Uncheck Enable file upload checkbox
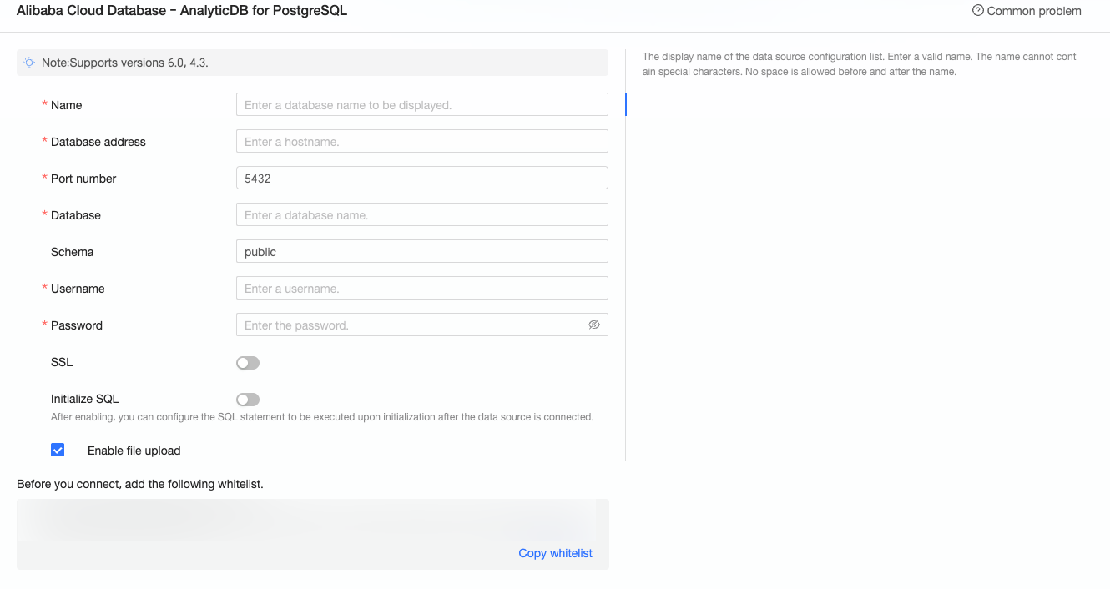This screenshot has height=589, width=1110. pyautogui.click(x=58, y=451)
